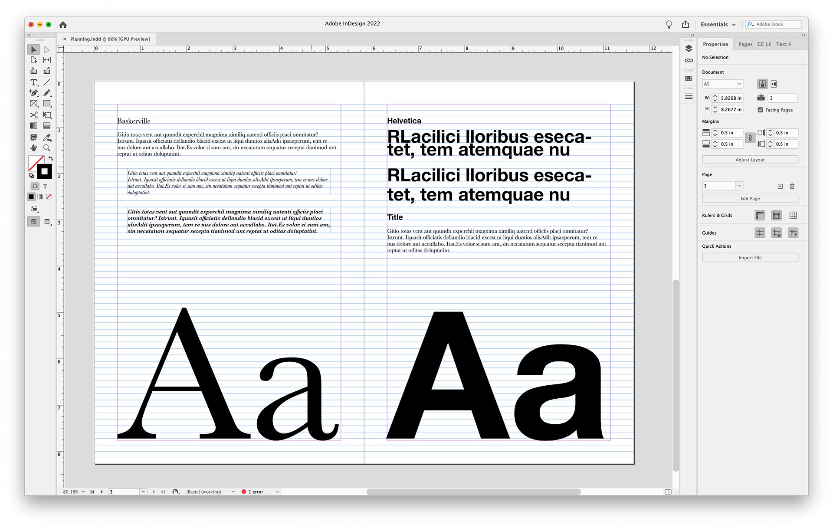Select the Content Collector tool
This screenshot has height=528, width=833.
[34, 71]
